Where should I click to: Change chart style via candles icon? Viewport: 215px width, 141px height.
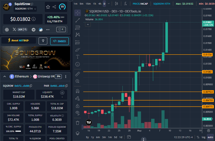tap(116, 4)
